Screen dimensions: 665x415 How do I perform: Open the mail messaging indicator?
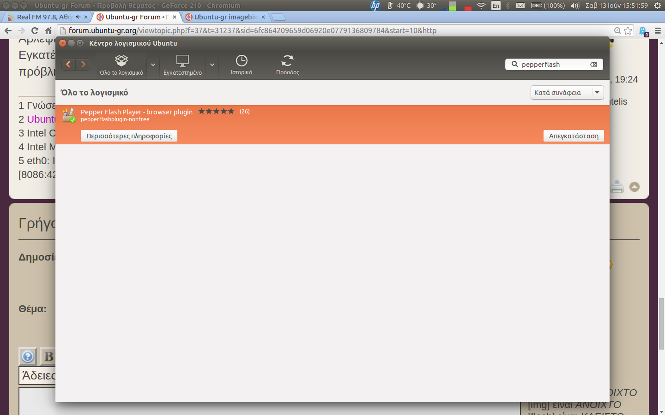(520, 6)
